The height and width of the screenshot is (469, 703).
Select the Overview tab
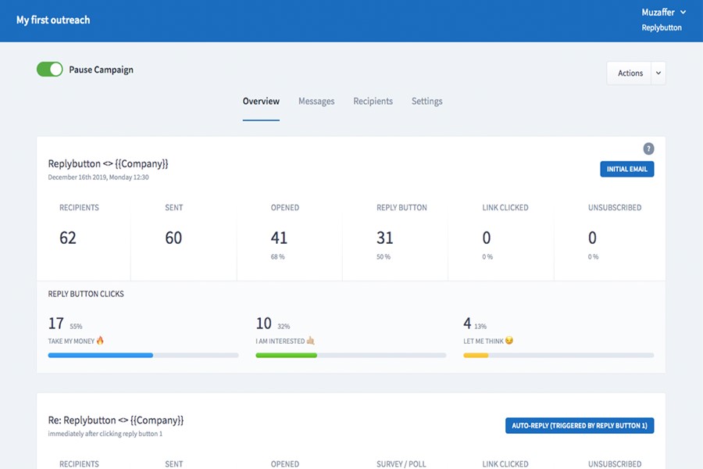[x=261, y=102]
